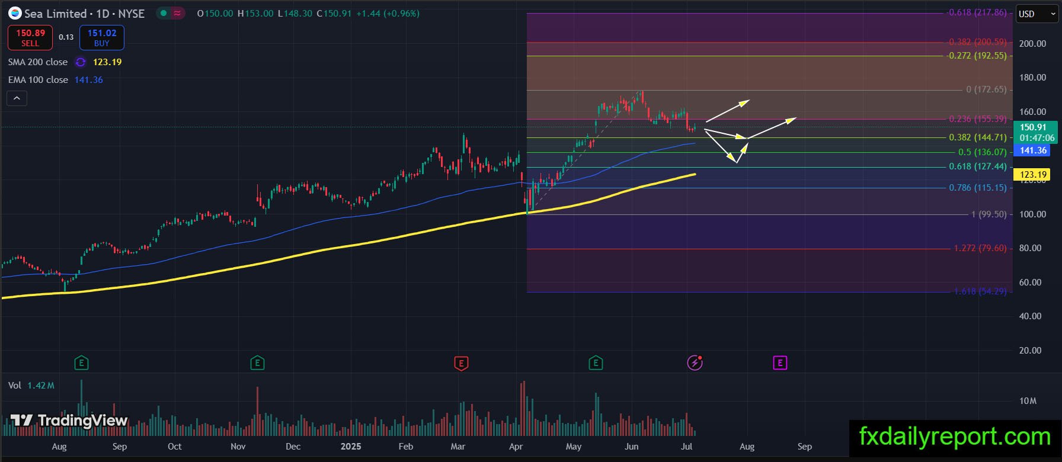Viewport: 1062px width, 462px height.
Task: Click the -0.382 (200.59) Fibonacci label
Action: (977, 42)
